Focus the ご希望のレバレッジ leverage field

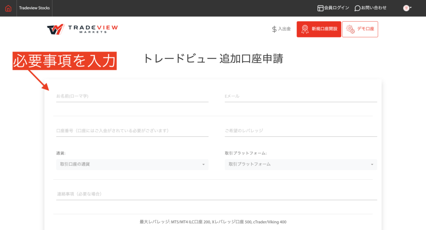pyautogui.click(x=301, y=131)
